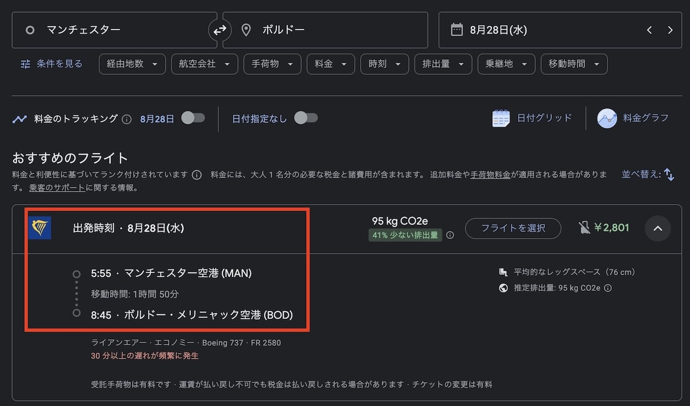690x406 pixels.
Task: Click the ボルドー destination input field
Action: coord(326,30)
